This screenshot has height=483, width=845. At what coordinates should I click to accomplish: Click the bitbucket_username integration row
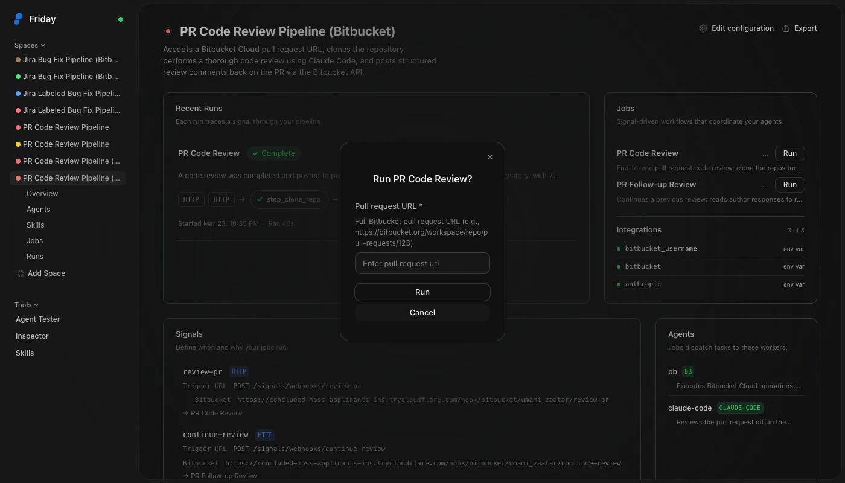pyautogui.click(x=710, y=249)
